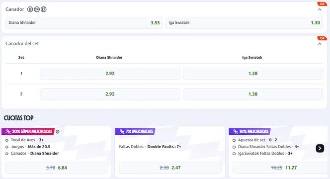
Task: Click Iga Swiatek Faltas Dobles - 3+ text
Action: (265, 153)
